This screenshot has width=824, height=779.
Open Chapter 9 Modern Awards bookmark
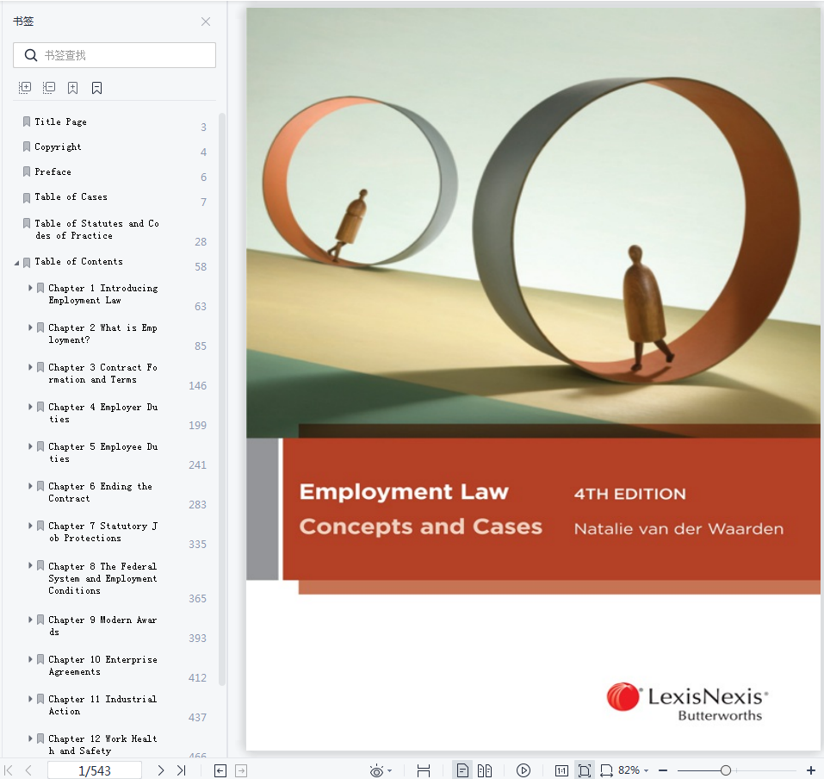pos(102,626)
